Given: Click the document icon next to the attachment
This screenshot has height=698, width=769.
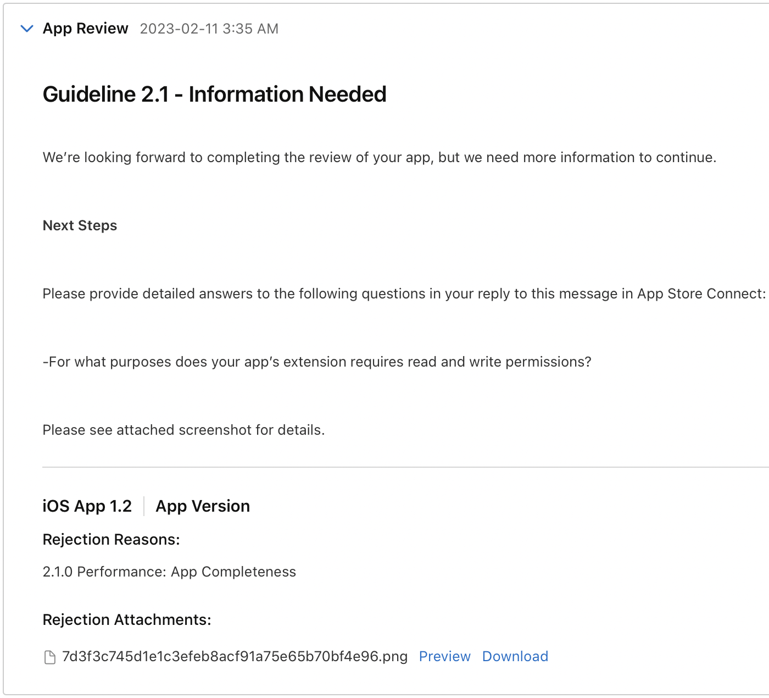Looking at the screenshot, I should tap(49, 656).
